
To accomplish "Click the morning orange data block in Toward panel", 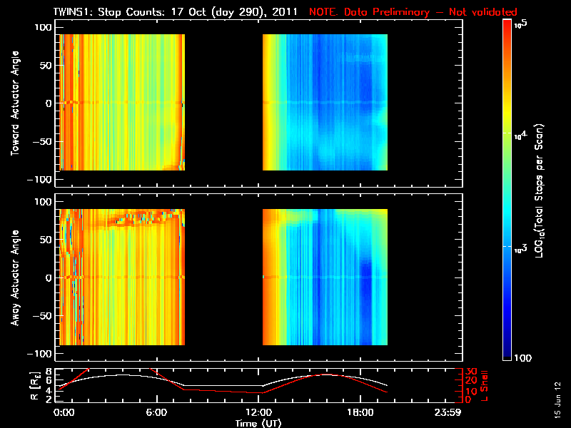I will (122, 102).
